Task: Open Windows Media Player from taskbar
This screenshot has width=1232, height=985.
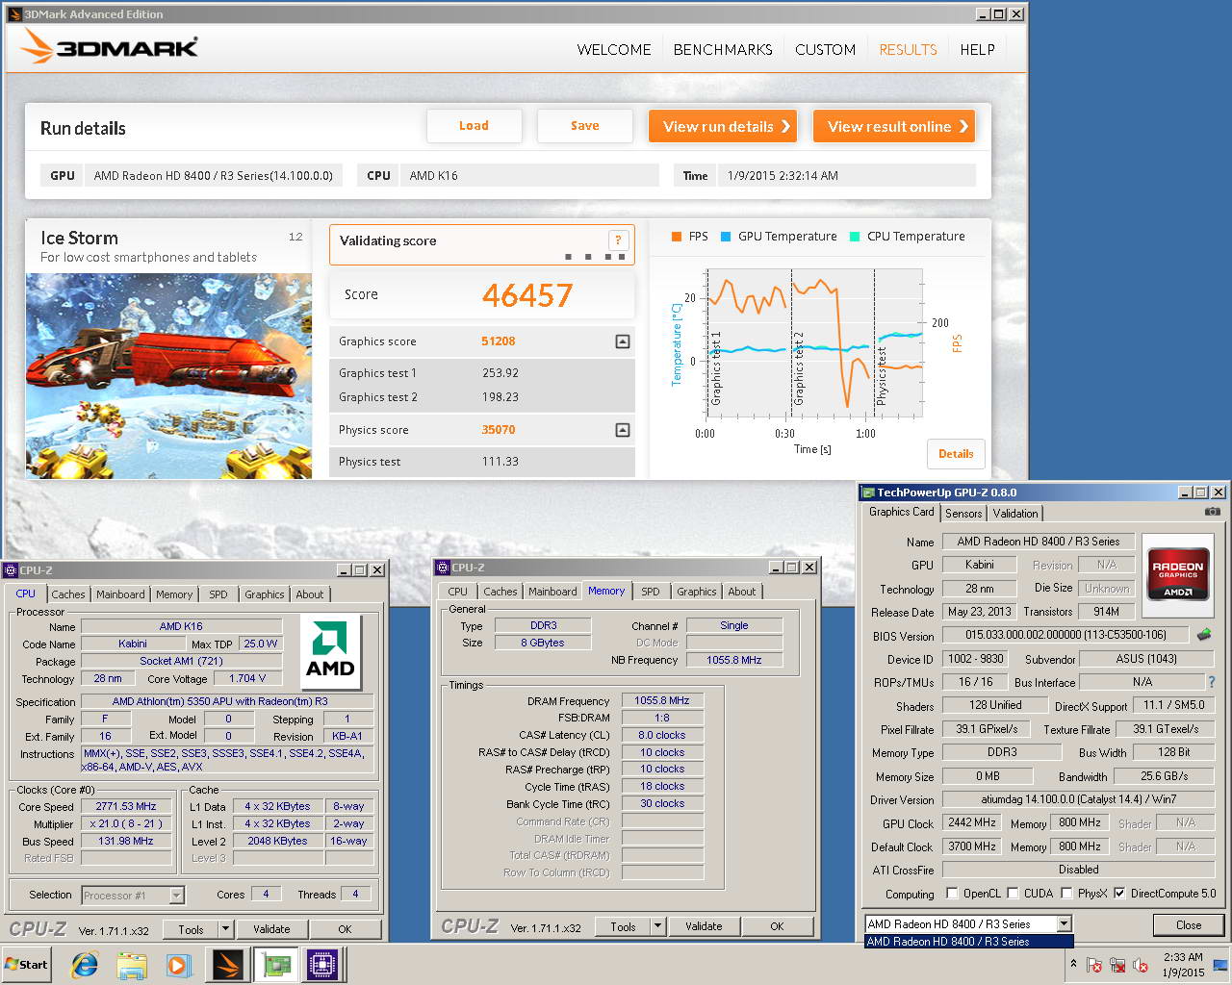Action: 179,965
